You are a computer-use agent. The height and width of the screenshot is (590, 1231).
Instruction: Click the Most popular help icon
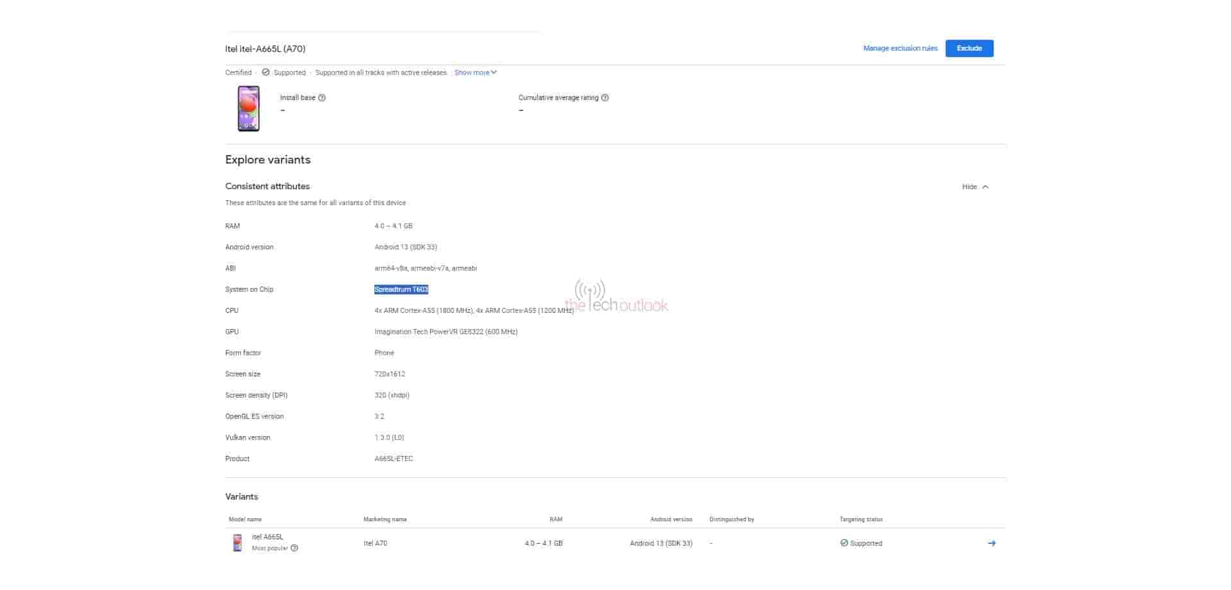pos(294,548)
